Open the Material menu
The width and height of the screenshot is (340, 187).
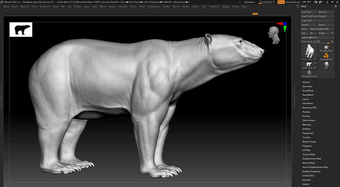pos(123,6)
